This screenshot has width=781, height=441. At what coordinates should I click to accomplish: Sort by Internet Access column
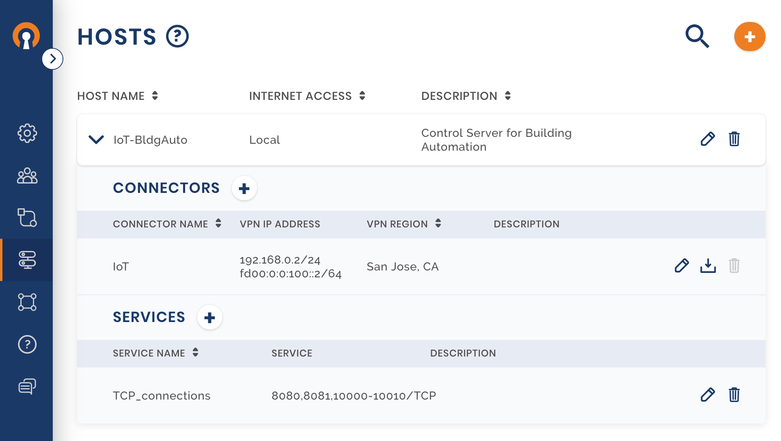pyautogui.click(x=362, y=96)
